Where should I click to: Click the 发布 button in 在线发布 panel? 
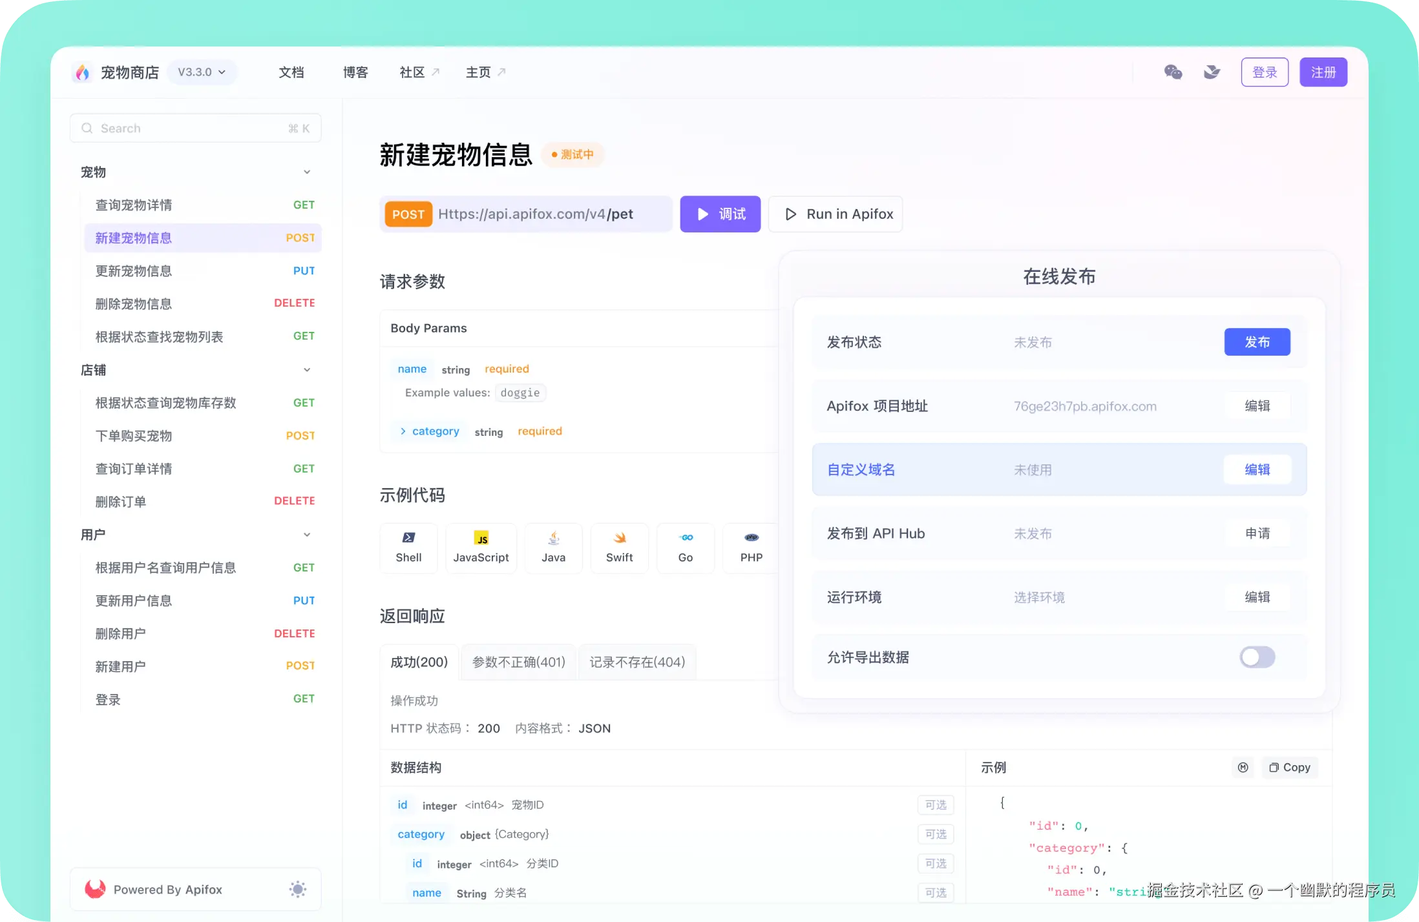coord(1256,342)
